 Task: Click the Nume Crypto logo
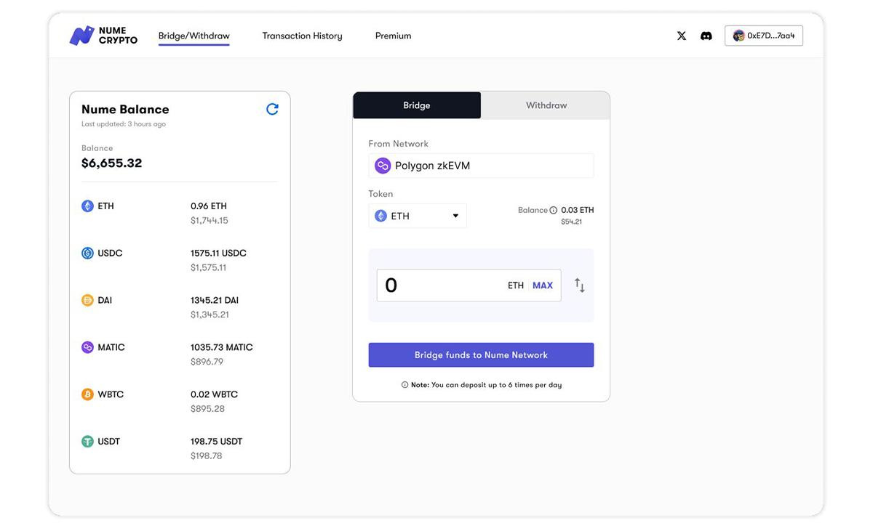point(103,36)
